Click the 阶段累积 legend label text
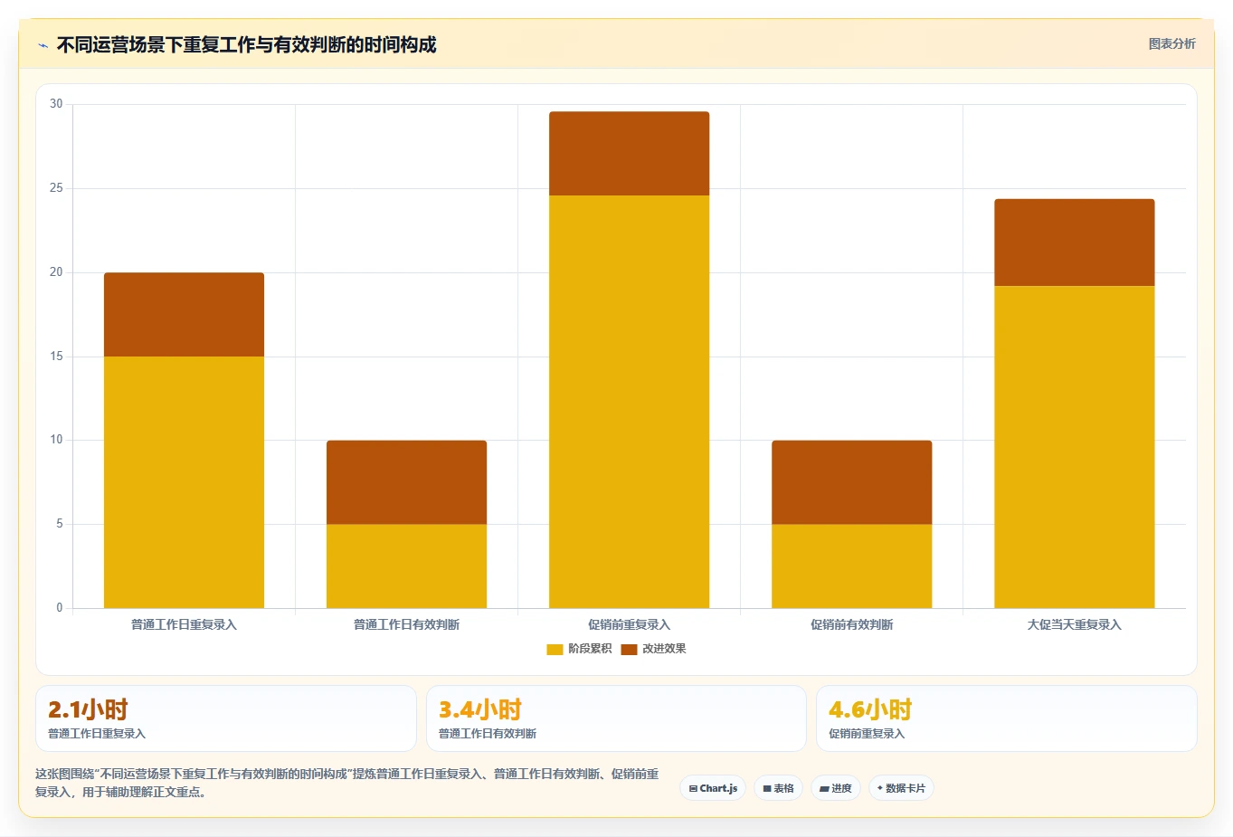Screen dimensions: 1233x837 click(x=590, y=649)
